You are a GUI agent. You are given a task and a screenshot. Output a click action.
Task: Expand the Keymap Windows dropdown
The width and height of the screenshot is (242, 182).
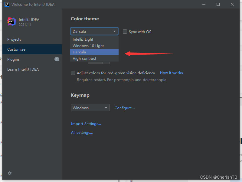point(90,108)
